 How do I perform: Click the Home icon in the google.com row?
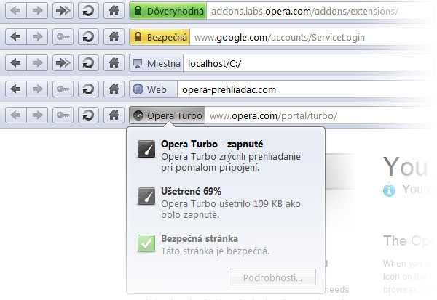point(114,37)
